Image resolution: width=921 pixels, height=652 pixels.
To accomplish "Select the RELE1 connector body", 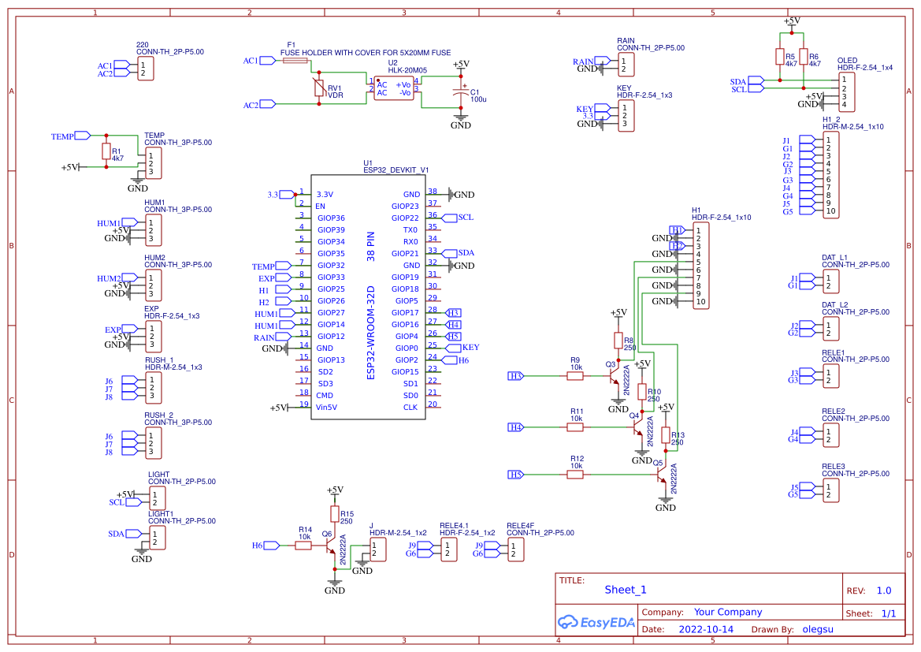I will pyautogui.click(x=831, y=376).
